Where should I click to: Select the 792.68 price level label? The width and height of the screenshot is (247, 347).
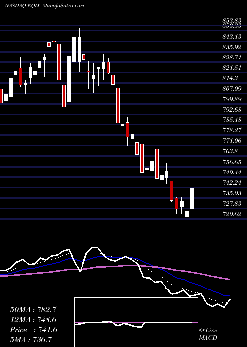coord(232,110)
